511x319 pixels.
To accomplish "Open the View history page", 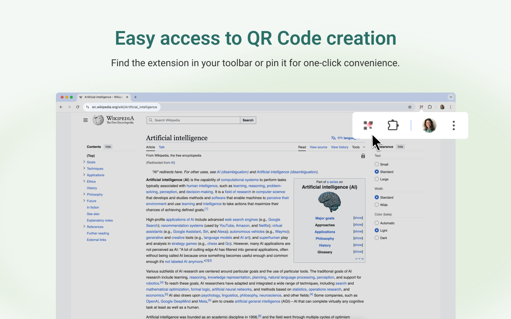I will tap(339, 147).
